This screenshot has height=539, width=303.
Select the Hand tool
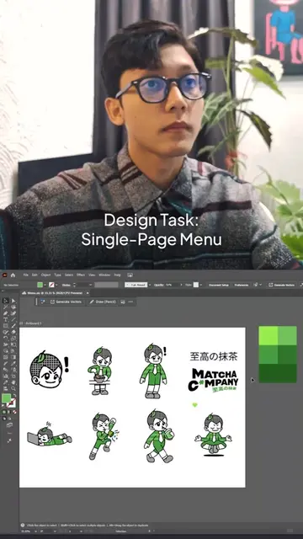[x=13, y=382]
